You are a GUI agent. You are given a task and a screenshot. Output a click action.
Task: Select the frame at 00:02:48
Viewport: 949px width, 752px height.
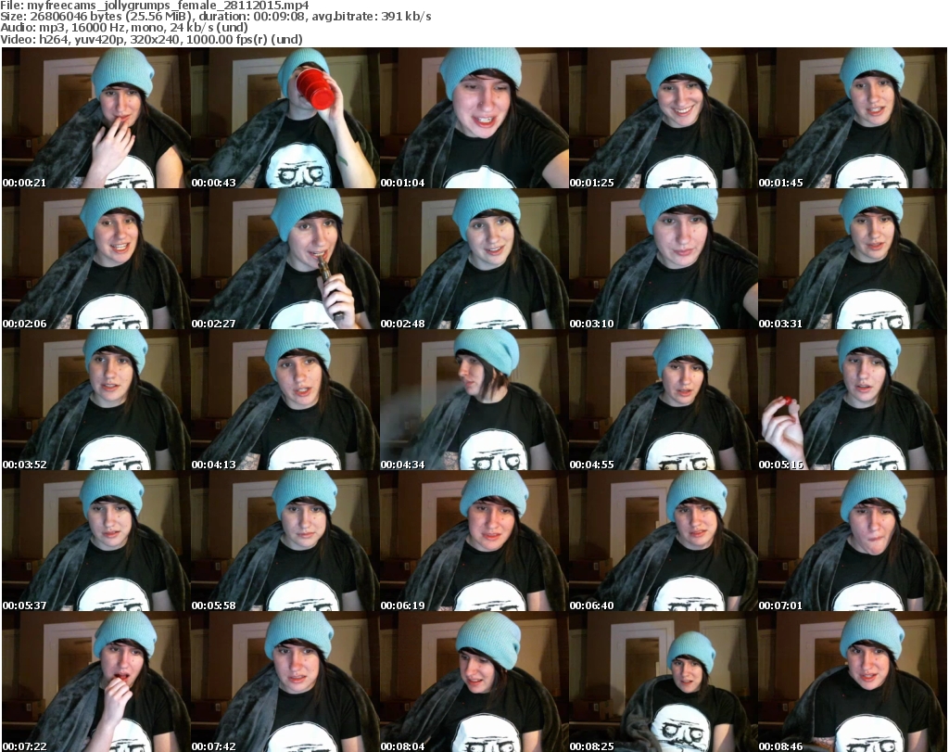pyautogui.click(x=474, y=259)
